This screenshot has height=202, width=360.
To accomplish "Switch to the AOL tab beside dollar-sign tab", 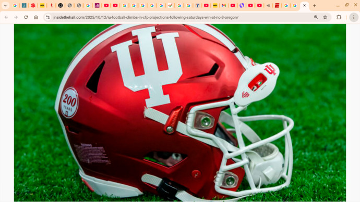I will (x=42, y=6).
